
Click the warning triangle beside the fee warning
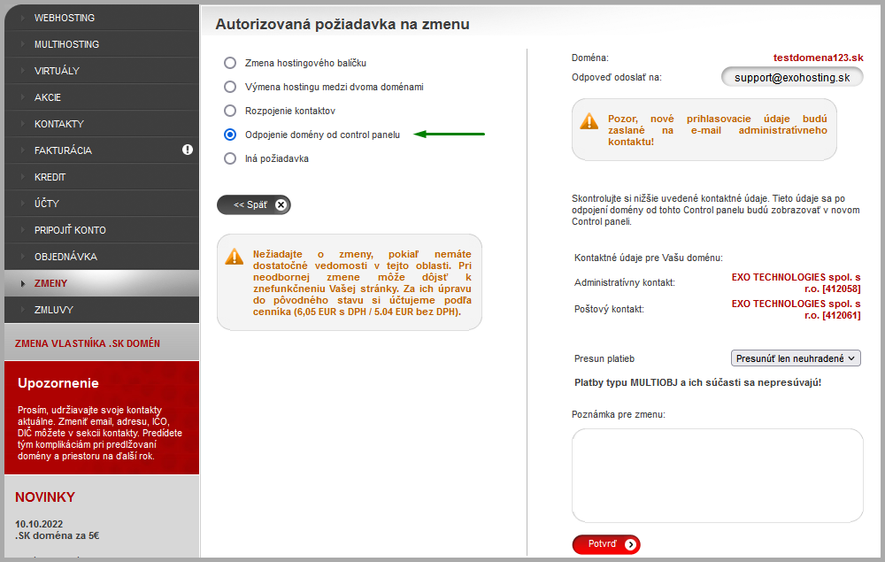[x=235, y=258]
